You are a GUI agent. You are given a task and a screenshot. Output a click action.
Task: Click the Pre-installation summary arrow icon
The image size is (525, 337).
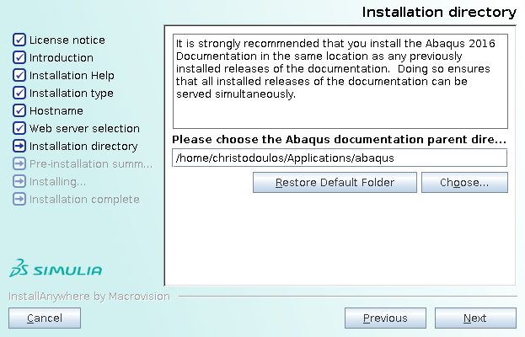pos(19,163)
